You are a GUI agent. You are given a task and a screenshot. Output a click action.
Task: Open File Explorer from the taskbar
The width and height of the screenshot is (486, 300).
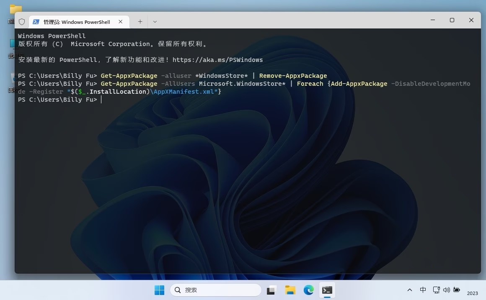pos(290,290)
